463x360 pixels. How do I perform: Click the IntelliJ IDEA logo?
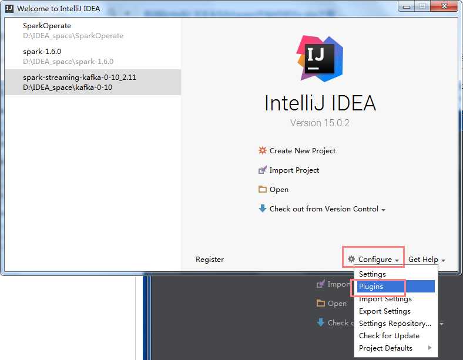point(320,58)
